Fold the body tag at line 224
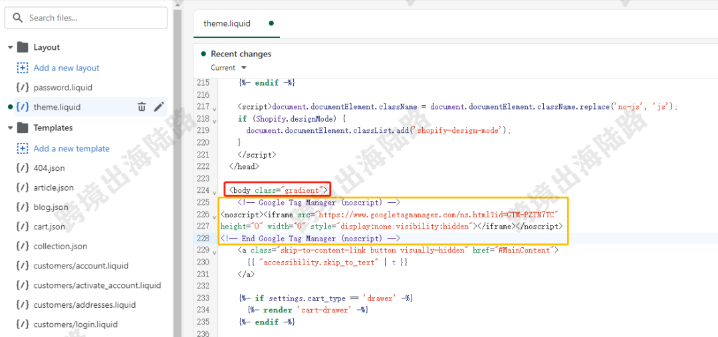 (214, 193)
